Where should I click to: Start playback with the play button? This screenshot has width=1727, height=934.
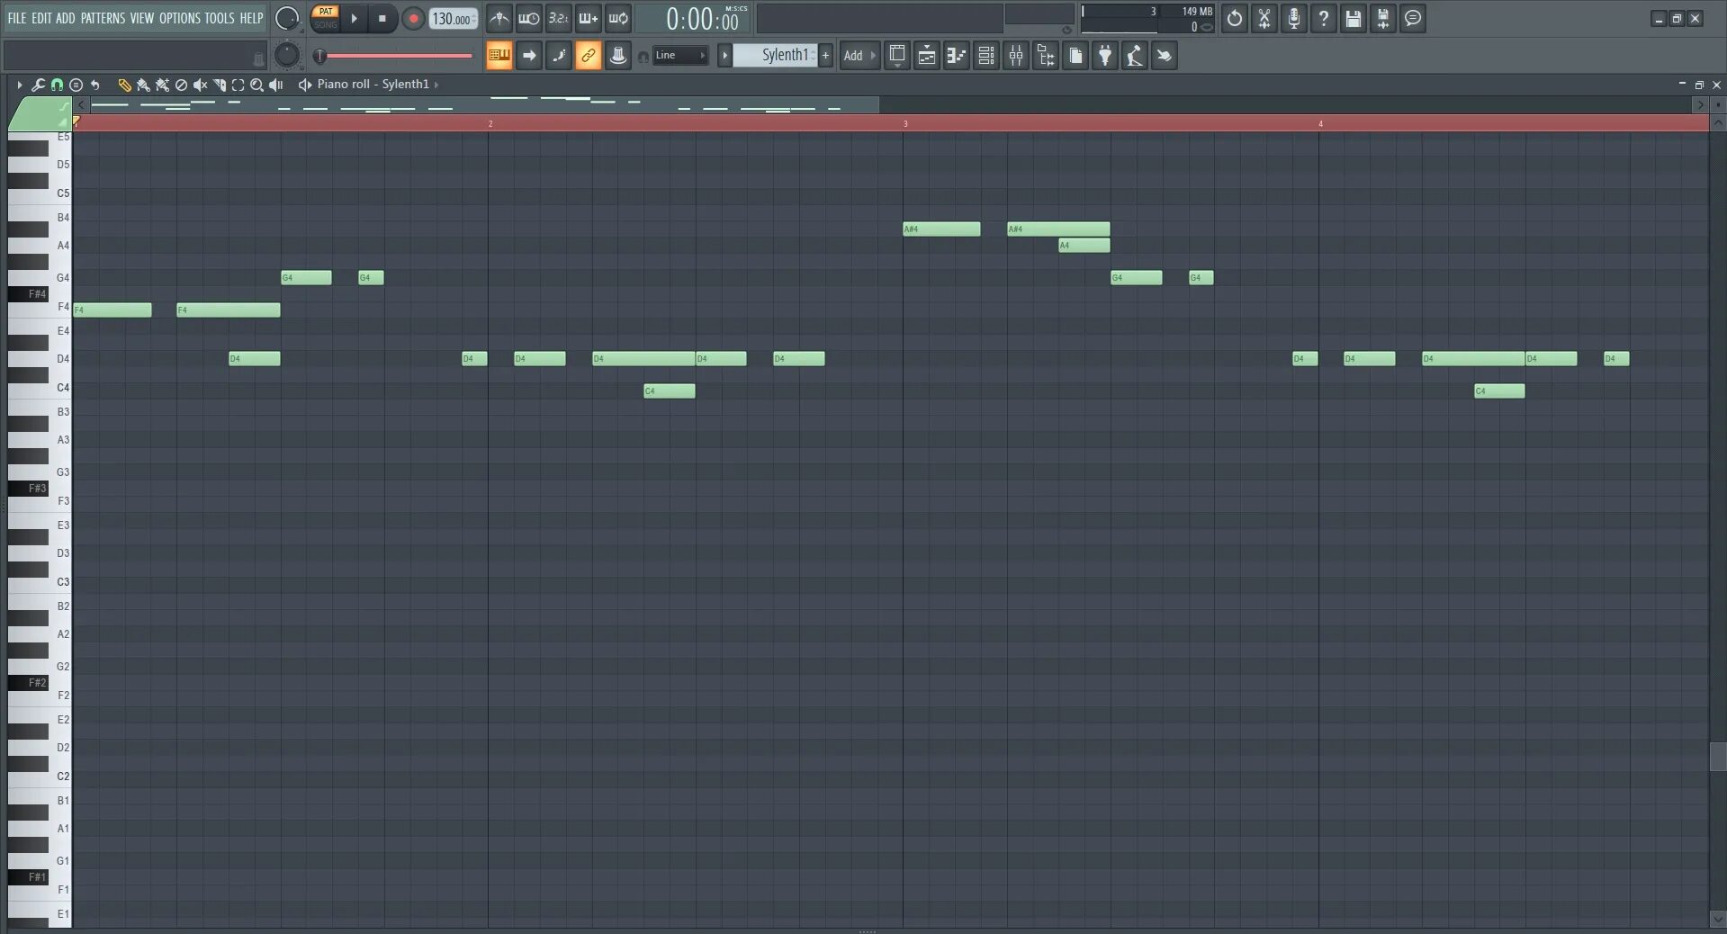354,18
